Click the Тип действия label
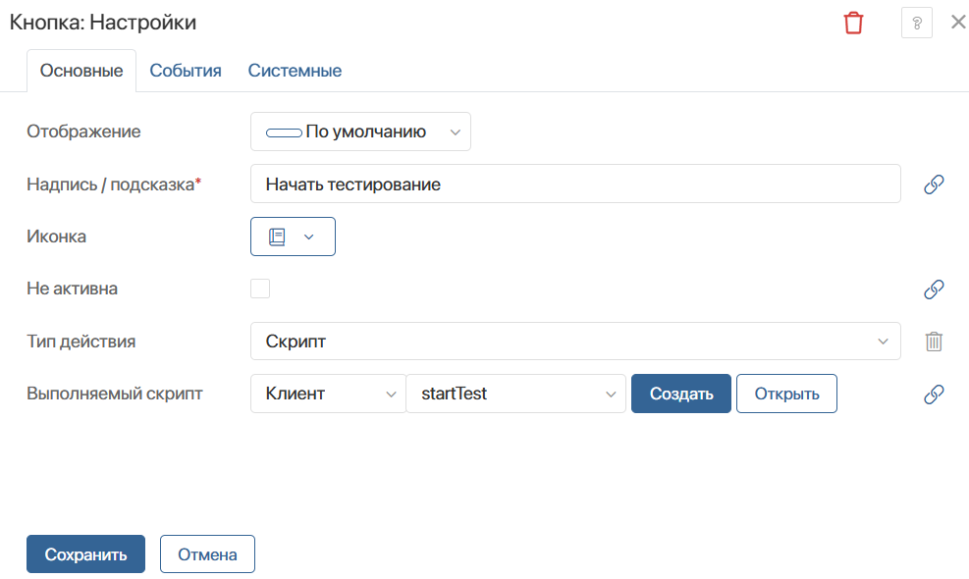This screenshot has height=579, width=969. (81, 342)
